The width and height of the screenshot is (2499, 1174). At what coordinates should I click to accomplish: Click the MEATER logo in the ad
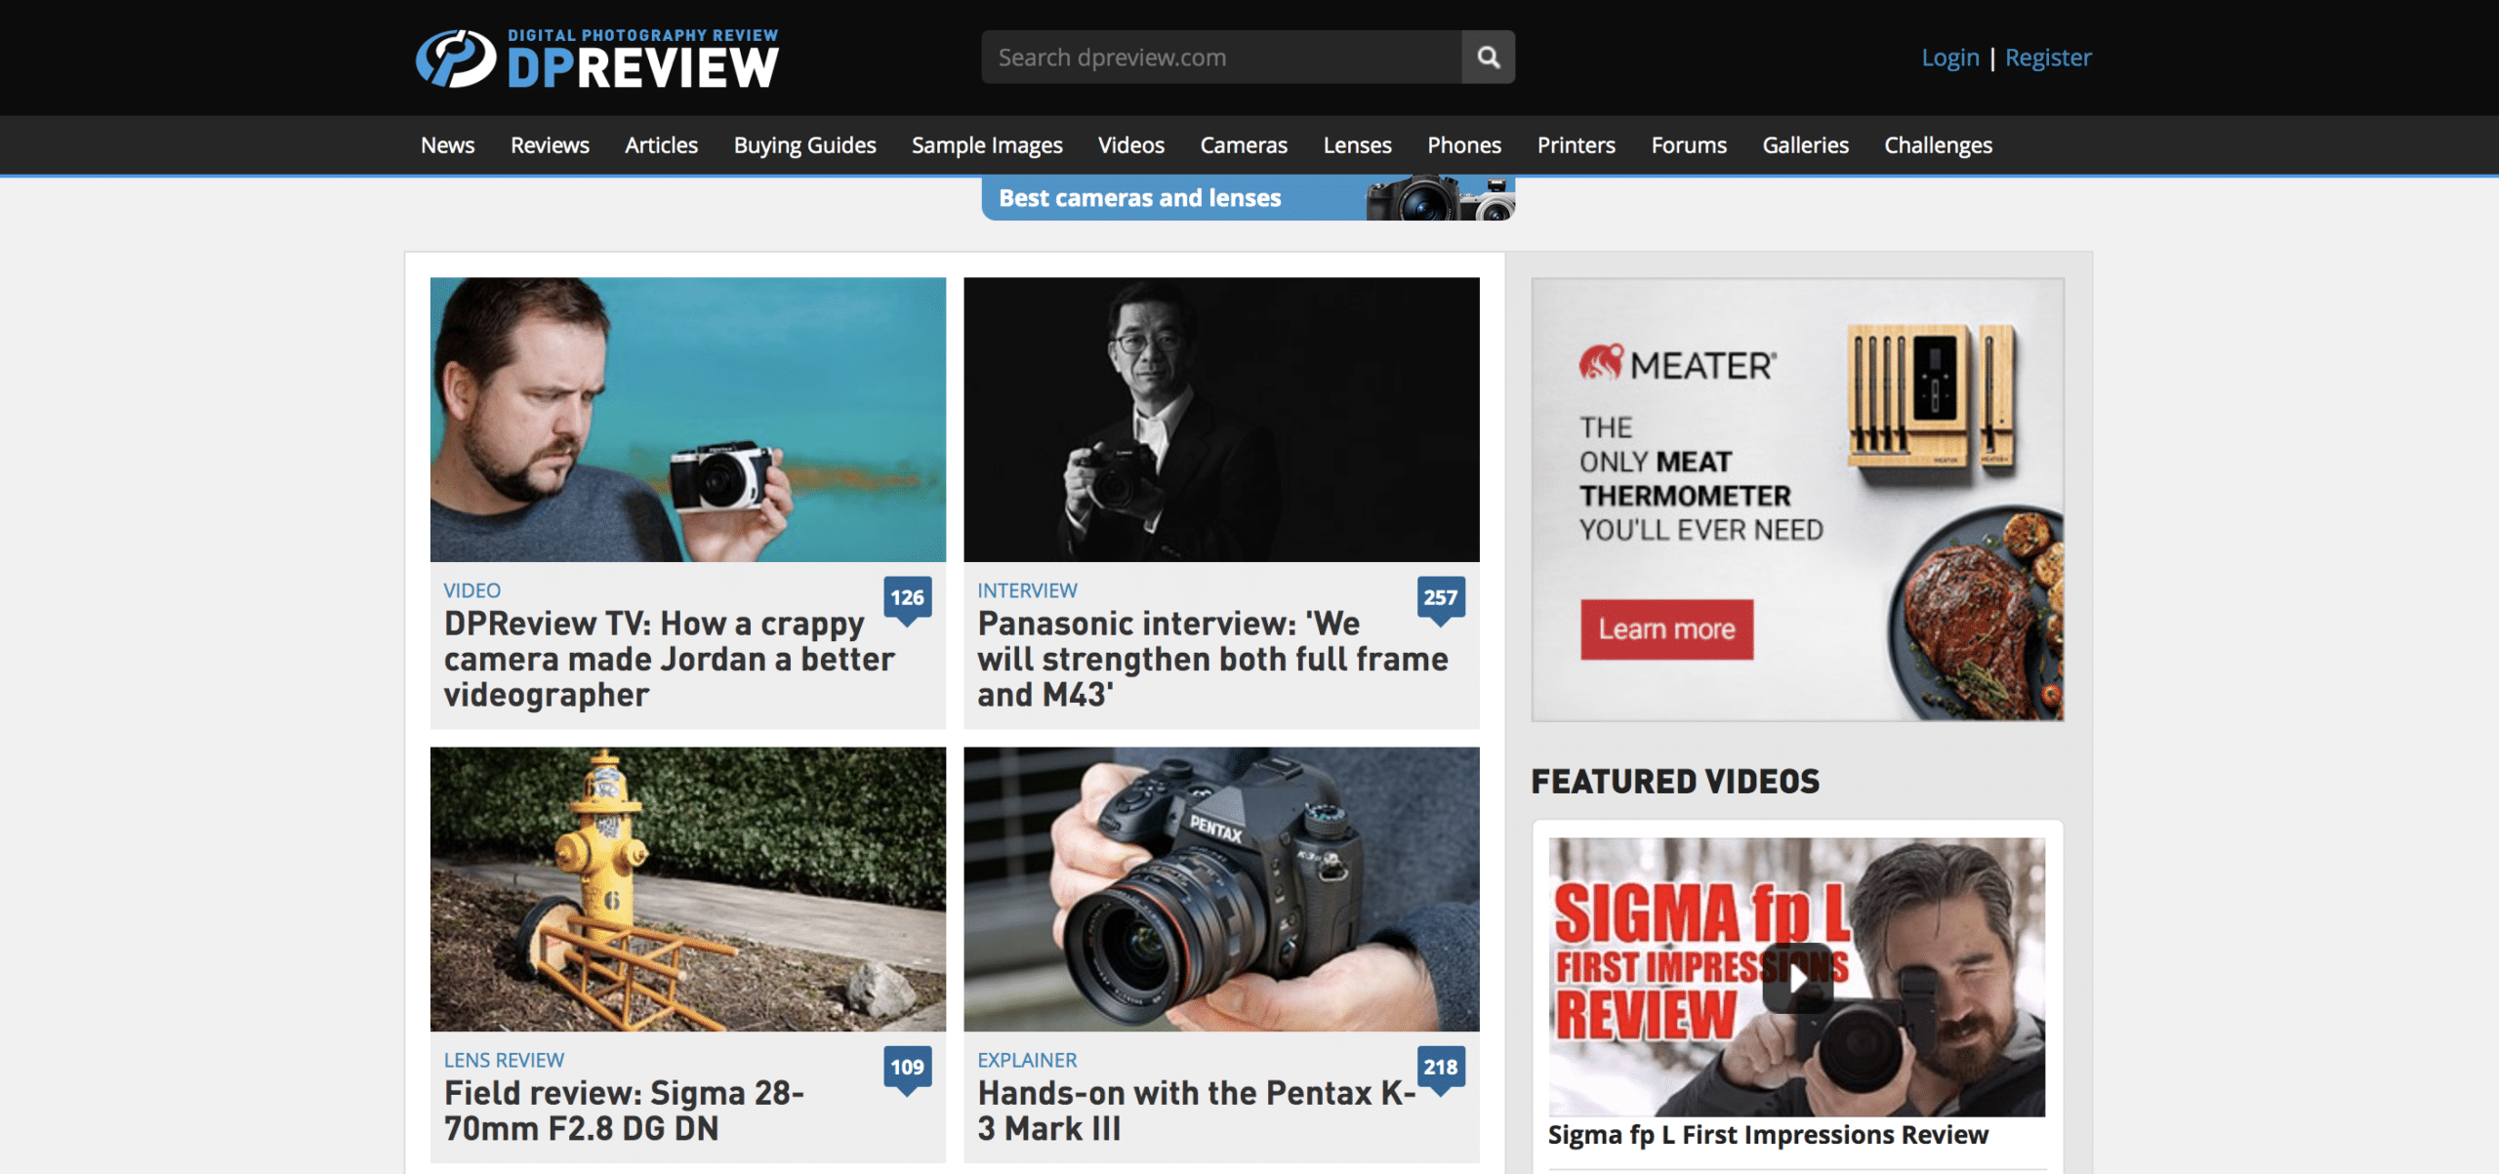point(1678,364)
